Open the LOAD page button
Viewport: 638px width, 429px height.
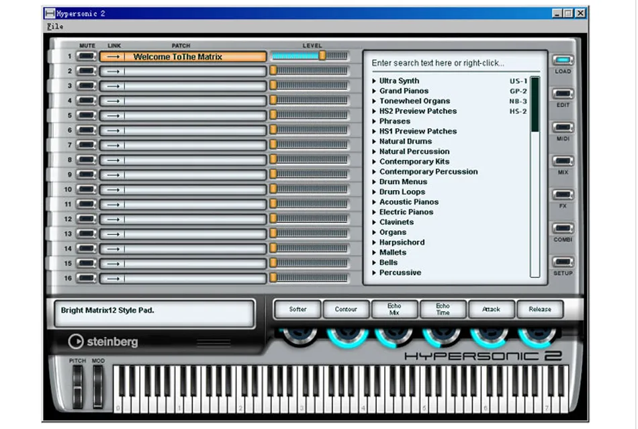click(x=563, y=60)
